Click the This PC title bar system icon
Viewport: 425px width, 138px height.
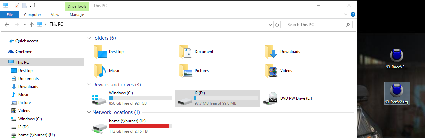pos(6,5)
